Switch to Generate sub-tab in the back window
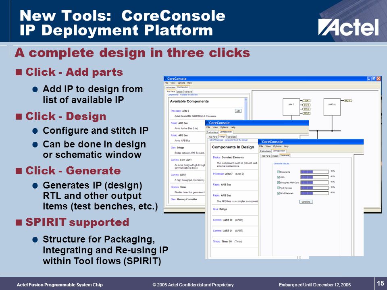387x290 pixels. pos(188,92)
